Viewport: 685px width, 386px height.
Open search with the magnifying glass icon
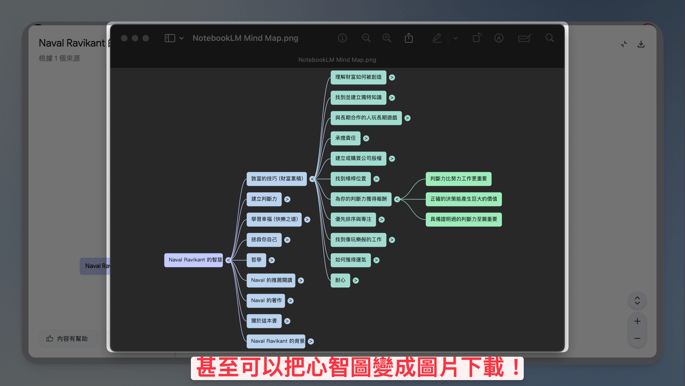pos(550,38)
